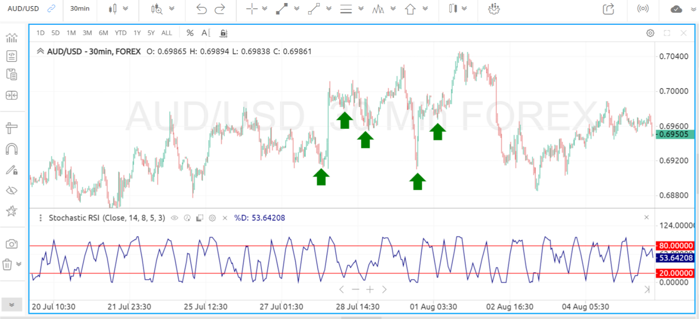Toggle fullscreen for the chart pane
Screen dimensions: 699x319
pyautogui.click(x=667, y=33)
